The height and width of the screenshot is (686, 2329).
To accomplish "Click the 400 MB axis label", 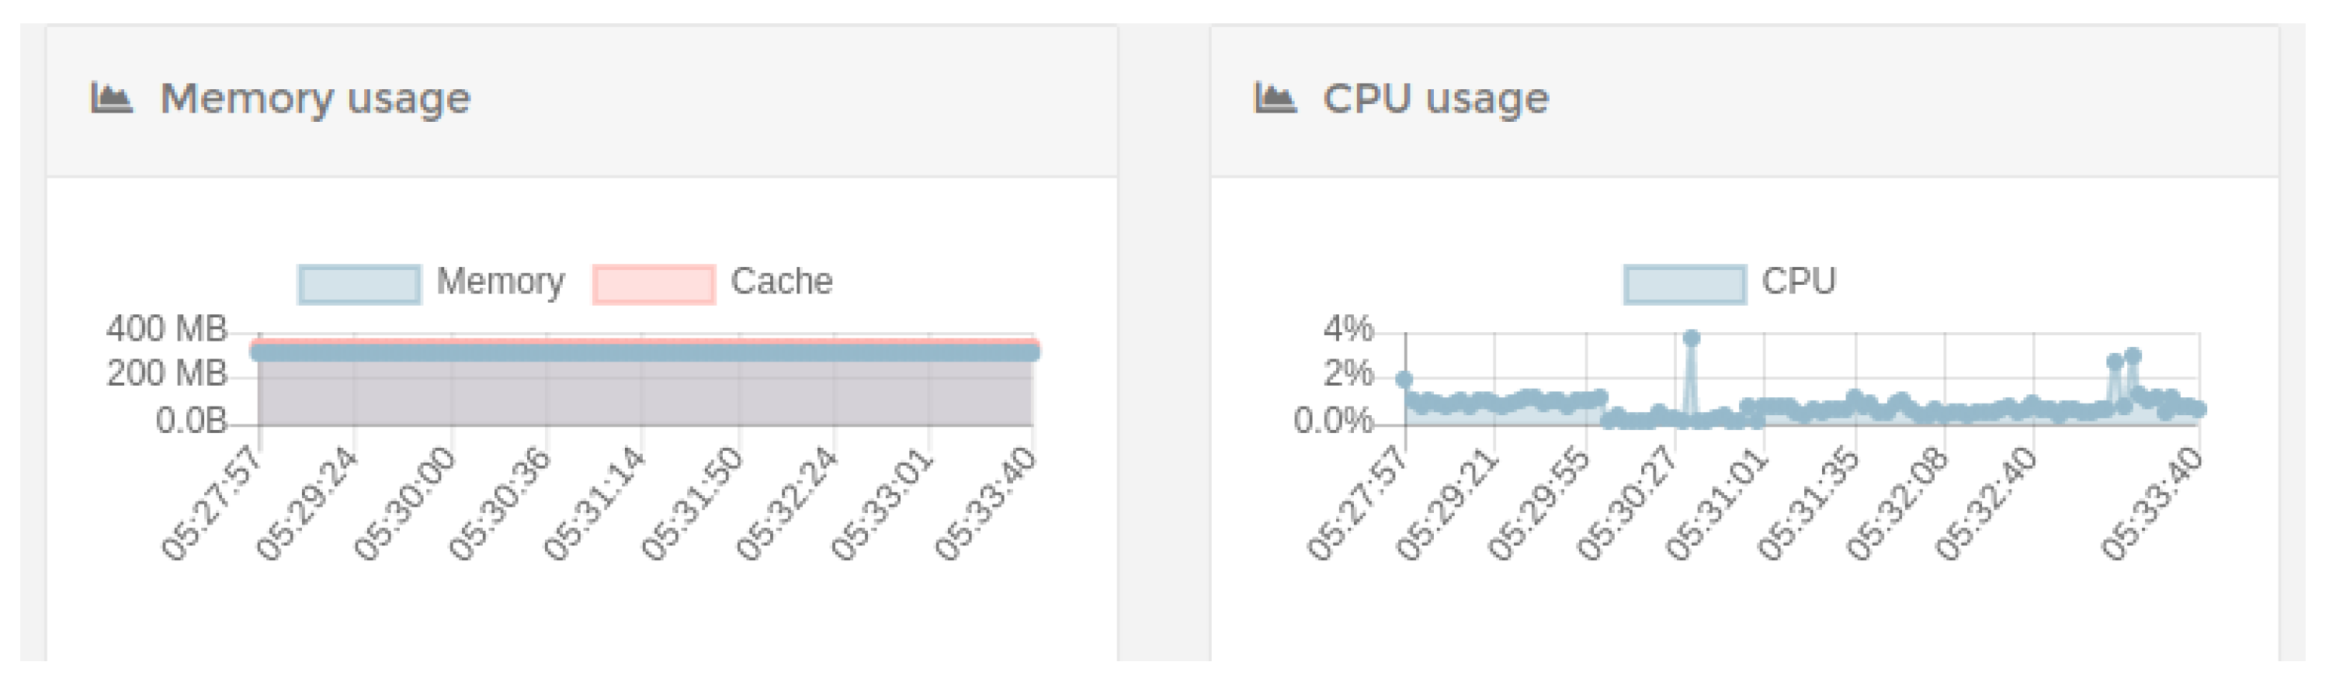I will tap(166, 329).
